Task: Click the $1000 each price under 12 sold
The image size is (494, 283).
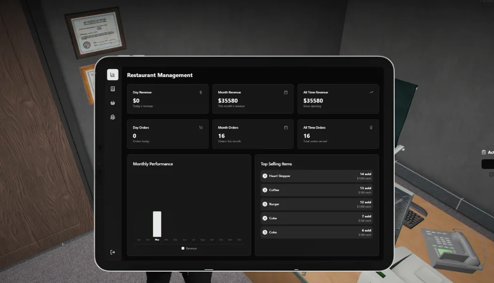Action: tap(364, 207)
